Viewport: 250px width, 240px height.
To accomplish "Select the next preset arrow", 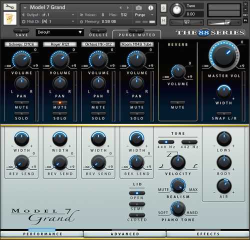I will pyautogui.click(x=128, y=7).
